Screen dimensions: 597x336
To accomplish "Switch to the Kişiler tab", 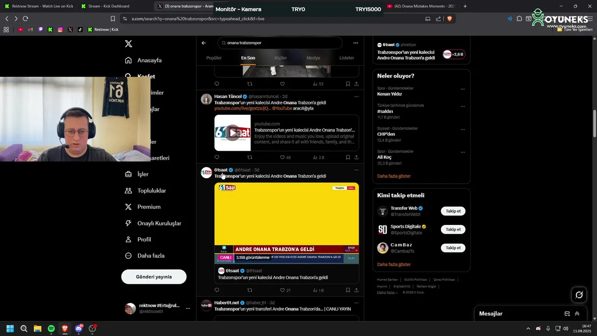I will pyautogui.click(x=281, y=58).
